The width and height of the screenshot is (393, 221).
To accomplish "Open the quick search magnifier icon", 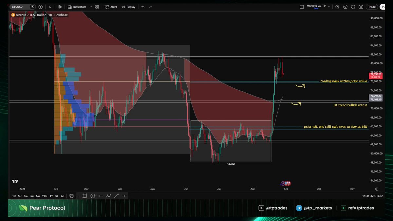I will (338, 7).
